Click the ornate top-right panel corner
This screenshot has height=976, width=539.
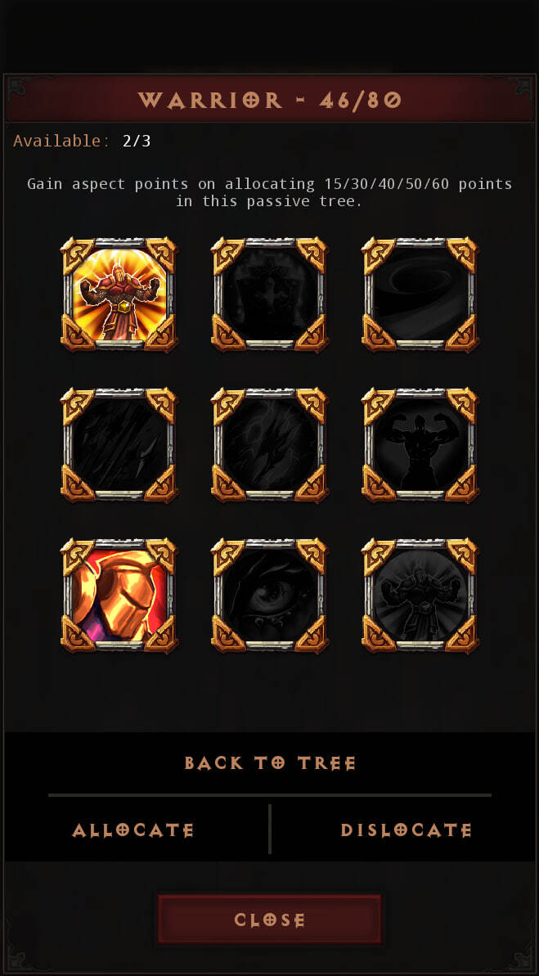pyautogui.click(x=522, y=88)
